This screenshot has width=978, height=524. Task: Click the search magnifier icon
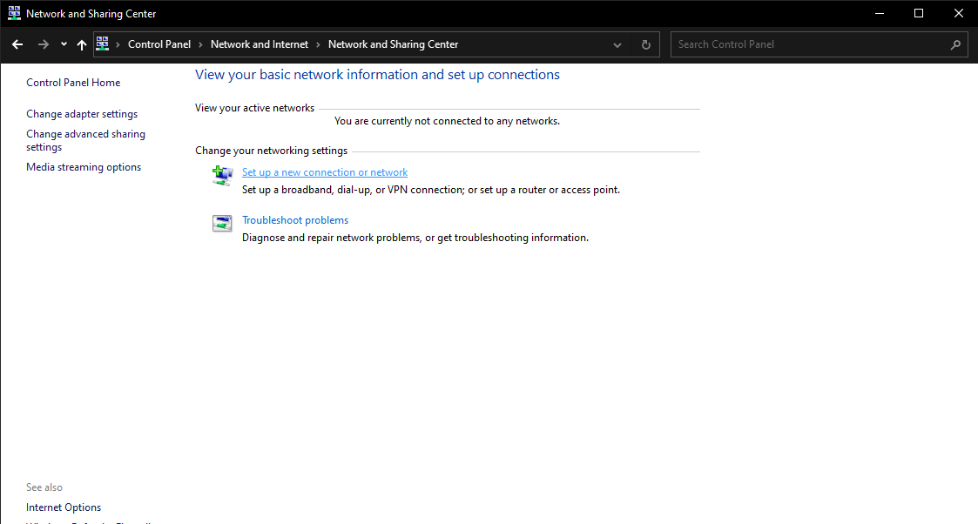point(955,44)
